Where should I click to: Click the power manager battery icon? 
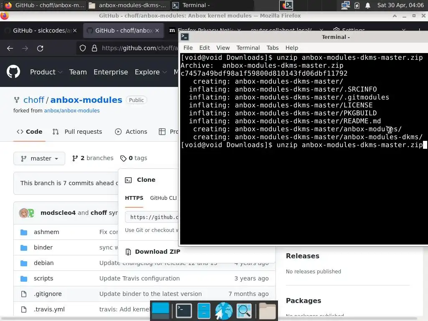(x=357, y=5)
